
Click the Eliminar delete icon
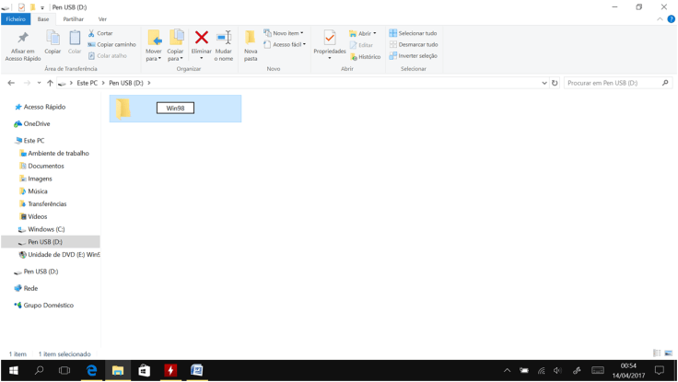(201, 40)
